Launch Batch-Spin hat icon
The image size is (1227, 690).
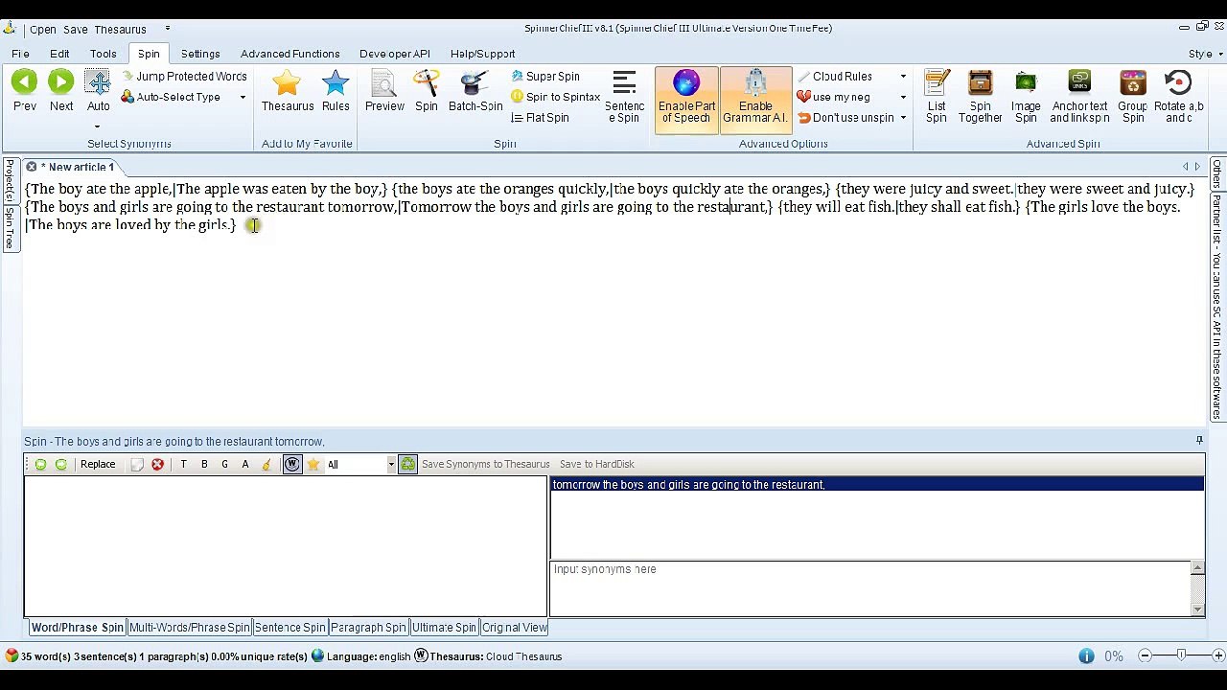click(x=475, y=82)
